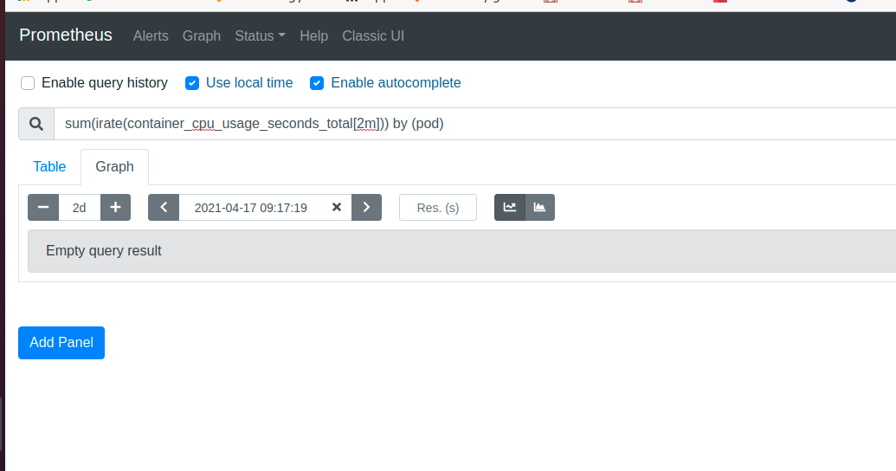
Task: Click the Use local time label
Action: (x=249, y=83)
